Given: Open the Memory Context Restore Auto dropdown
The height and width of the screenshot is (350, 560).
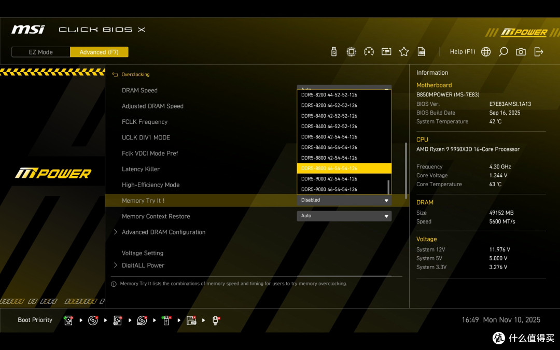Looking at the screenshot, I should 344,216.
